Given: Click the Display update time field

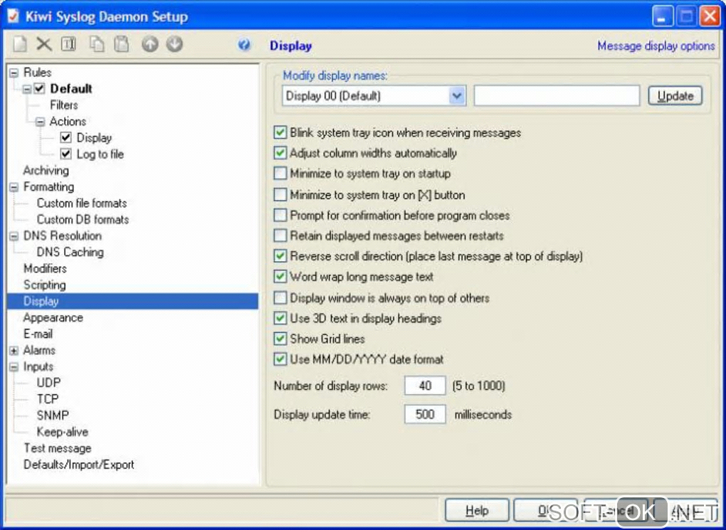Looking at the screenshot, I should point(425,414).
